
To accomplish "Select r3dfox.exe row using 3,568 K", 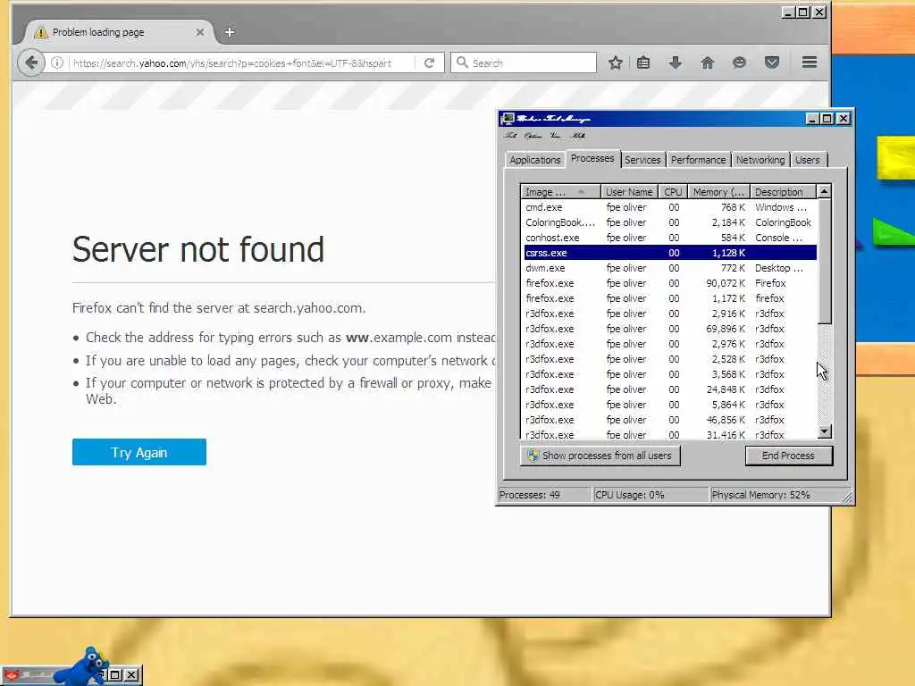I will point(669,374).
